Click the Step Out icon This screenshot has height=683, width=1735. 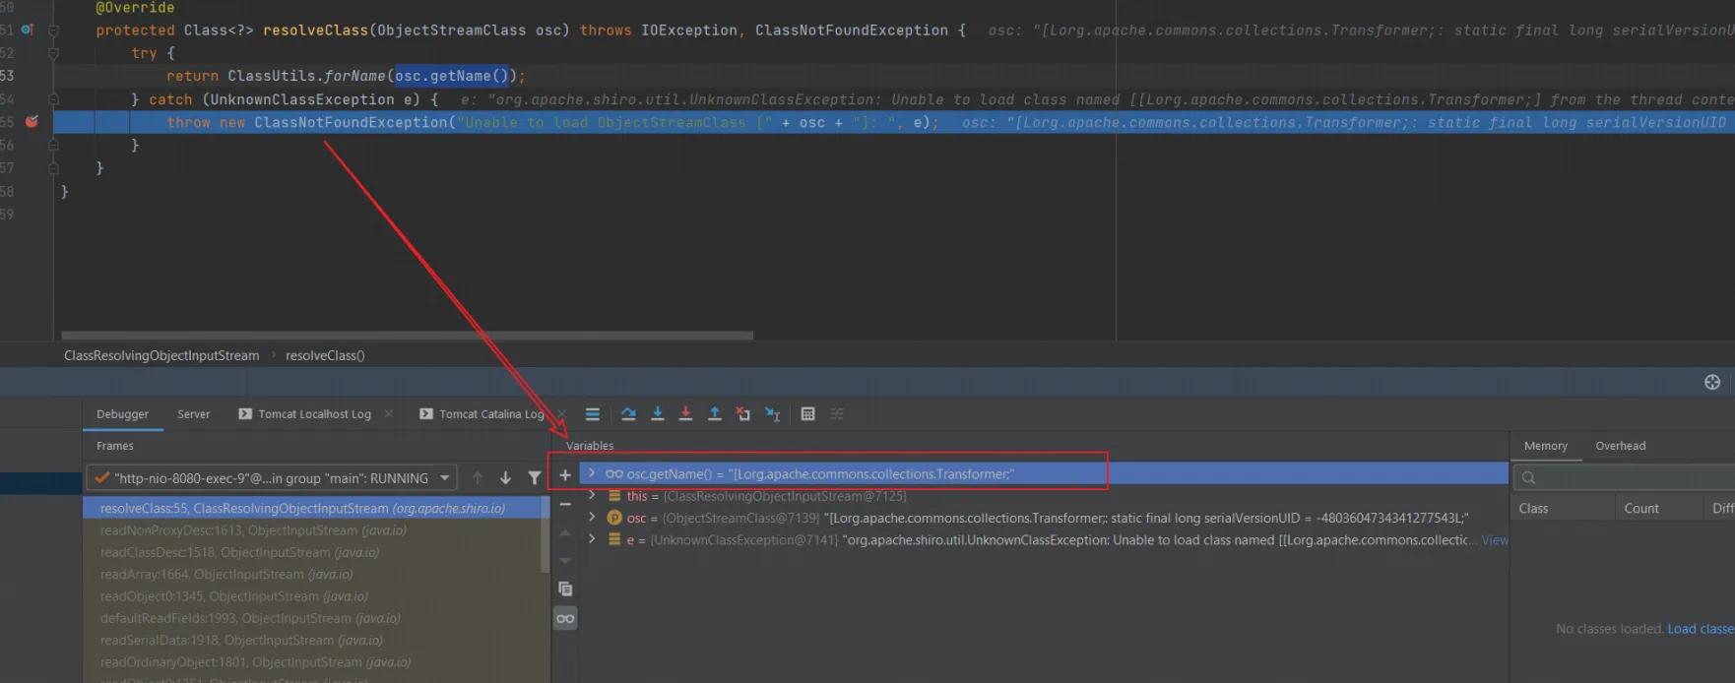click(715, 414)
